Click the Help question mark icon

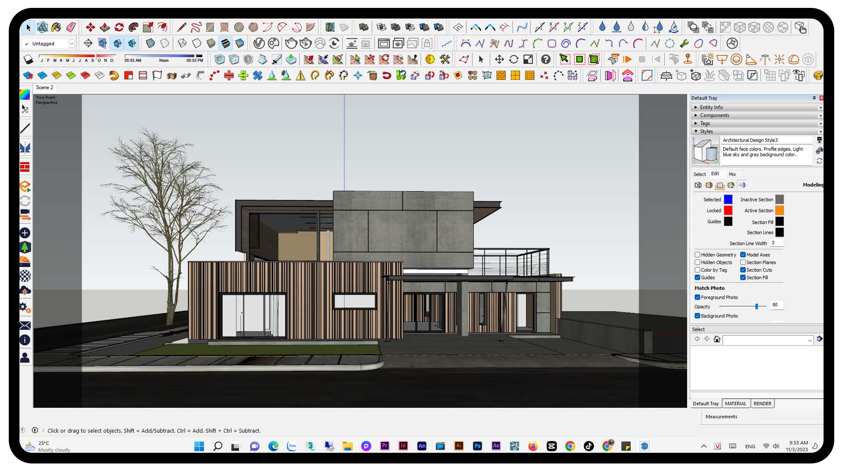point(546,59)
